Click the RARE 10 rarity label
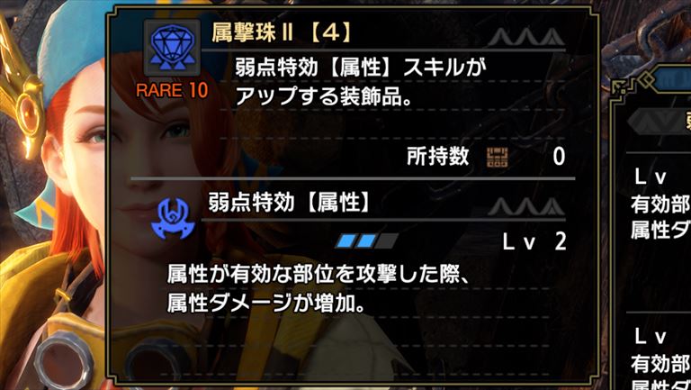This screenshot has width=691, height=390. 172,90
